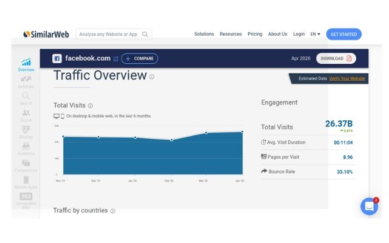Click the Feb '20 chart data point
The height and width of the screenshot is (243, 389).
[x=171, y=140]
